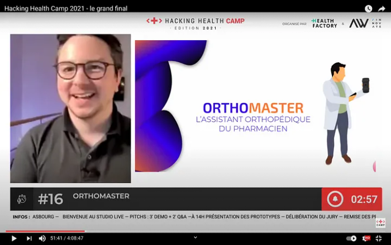391x245 pixels.
Task: Click 'L'ASSISTANT ORTHOPÉDIQUE' subtitle text
Action: [x=253, y=119]
